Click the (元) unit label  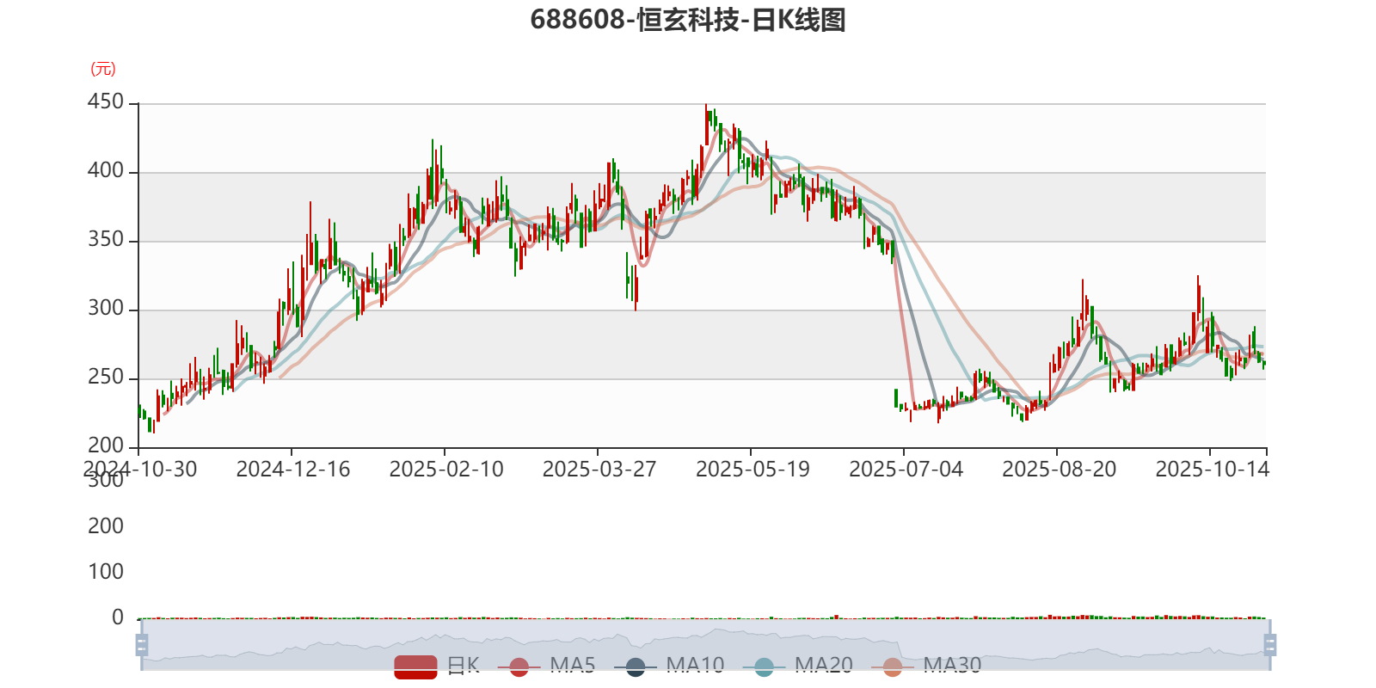point(103,69)
